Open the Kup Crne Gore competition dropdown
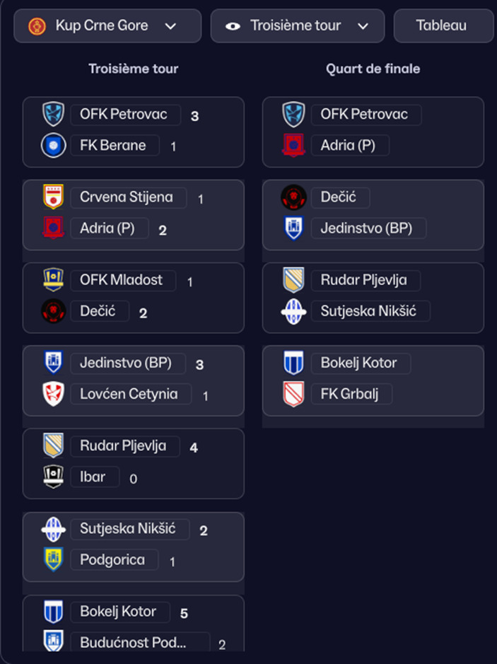Viewport: 497px width, 664px height. [x=107, y=26]
